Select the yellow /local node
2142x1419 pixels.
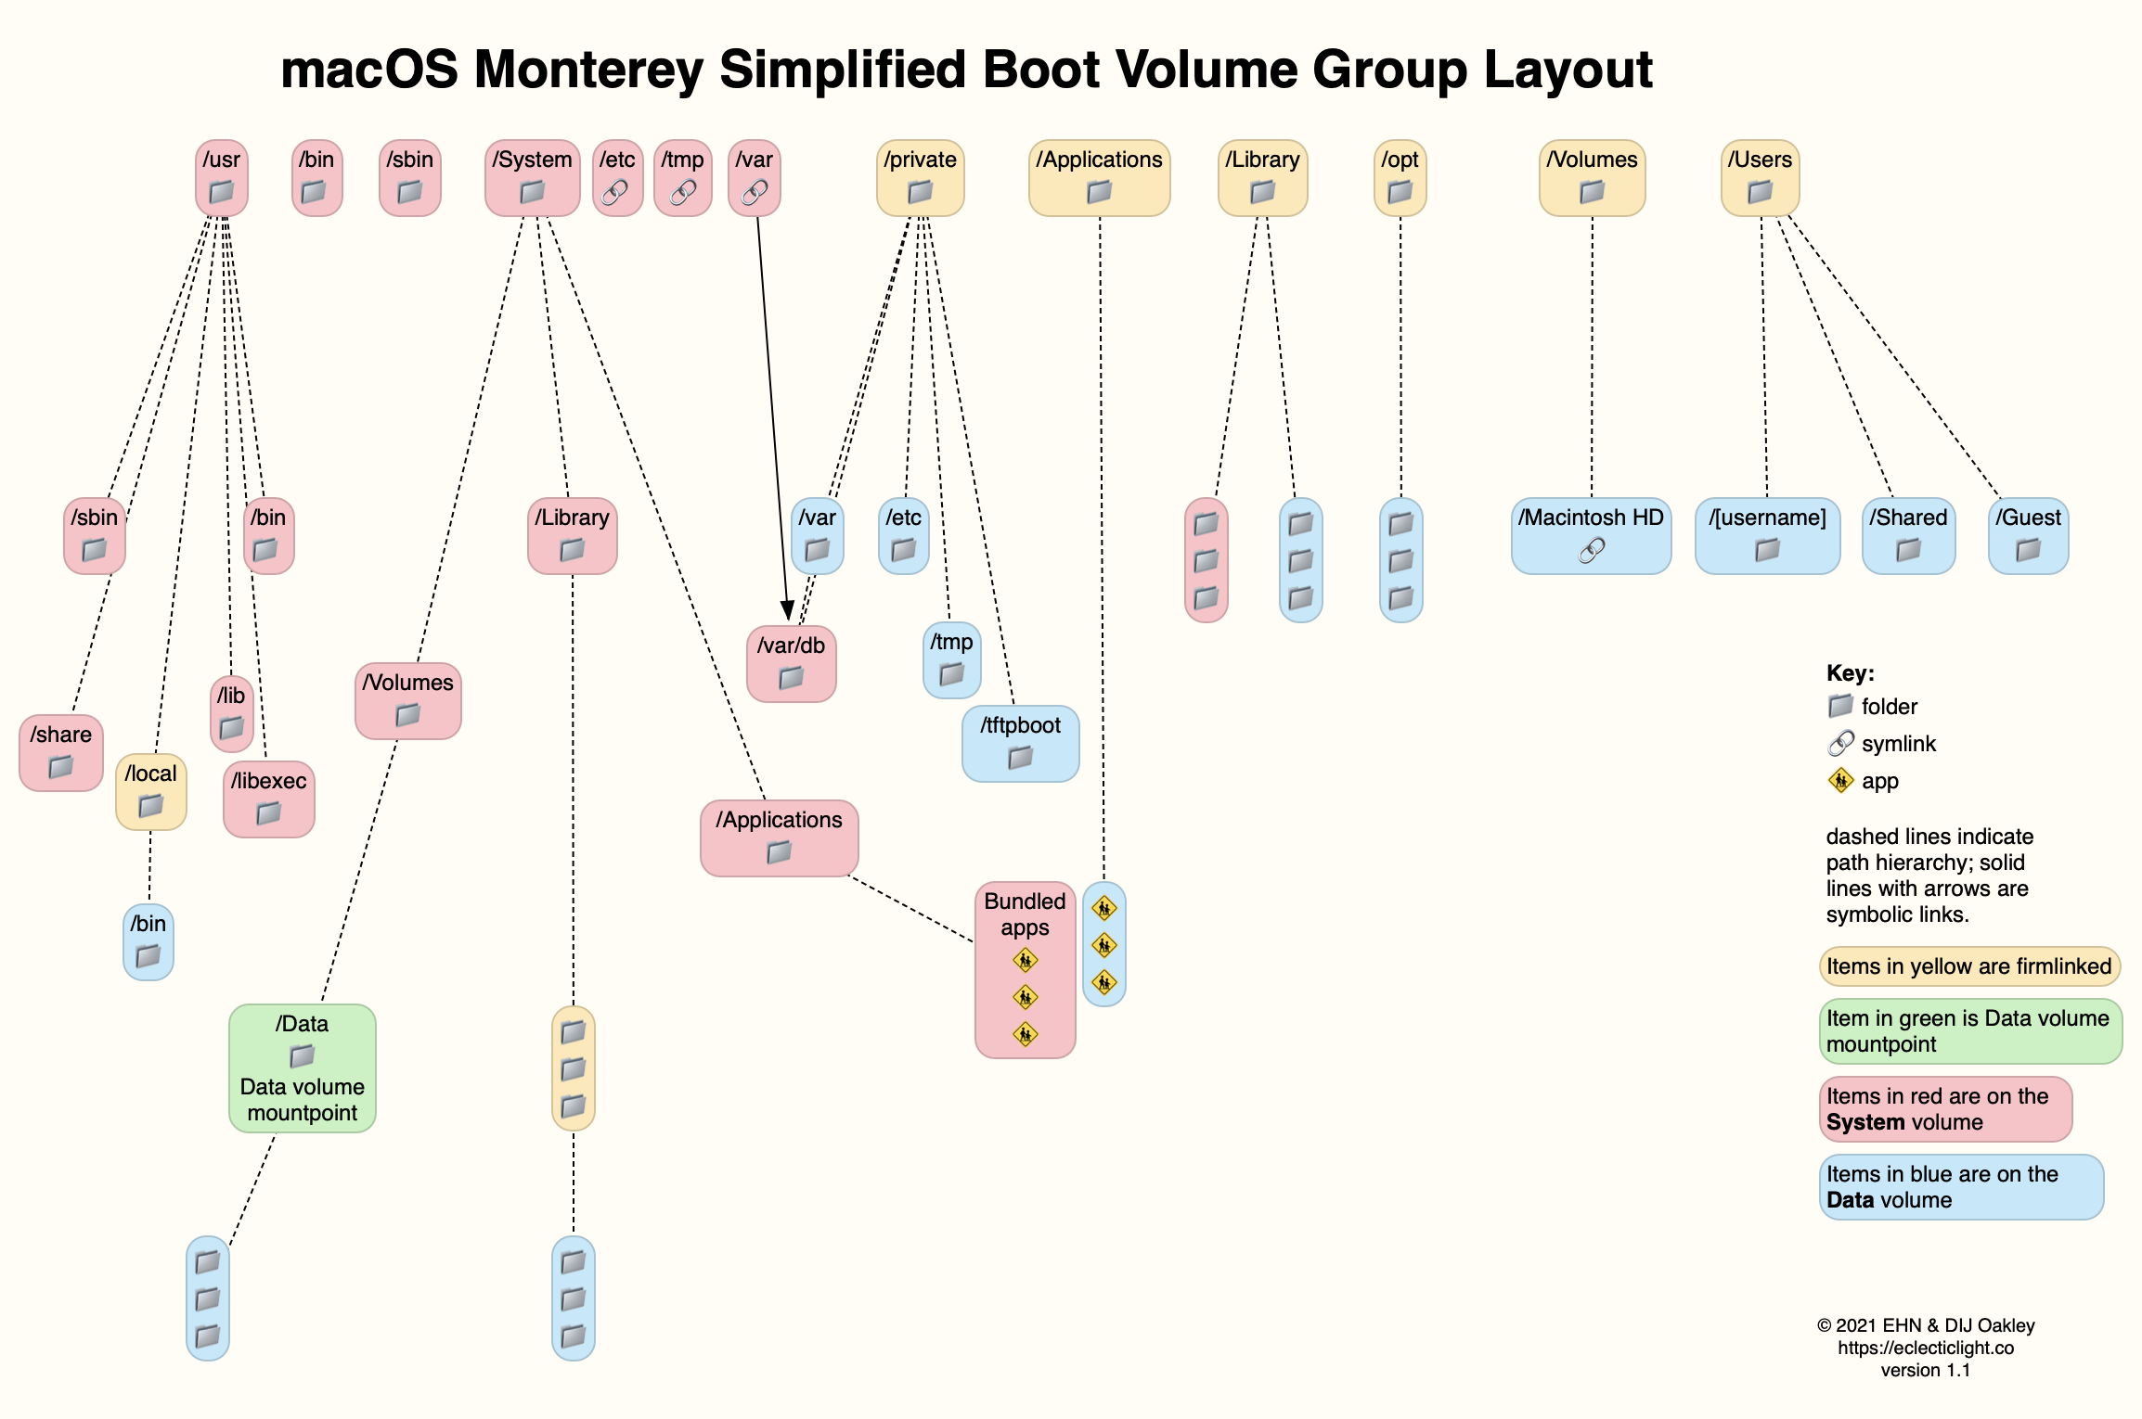[150, 791]
